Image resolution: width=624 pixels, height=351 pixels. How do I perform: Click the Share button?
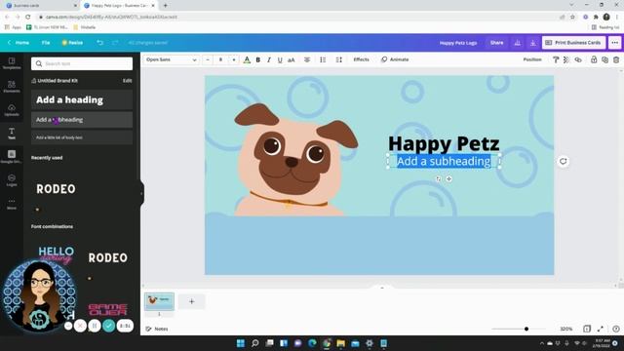pyautogui.click(x=496, y=43)
